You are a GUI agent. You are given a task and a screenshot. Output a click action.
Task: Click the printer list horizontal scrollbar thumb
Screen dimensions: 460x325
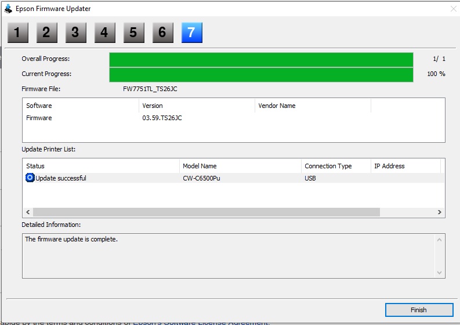click(207, 212)
